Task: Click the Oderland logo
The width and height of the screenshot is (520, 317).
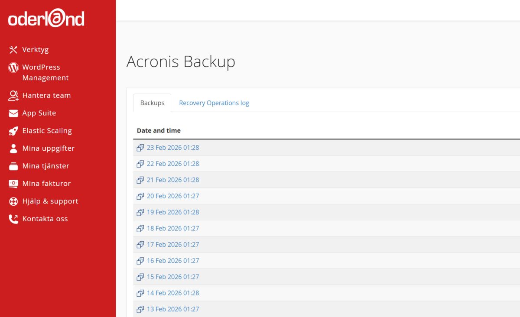Action: [46, 19]
